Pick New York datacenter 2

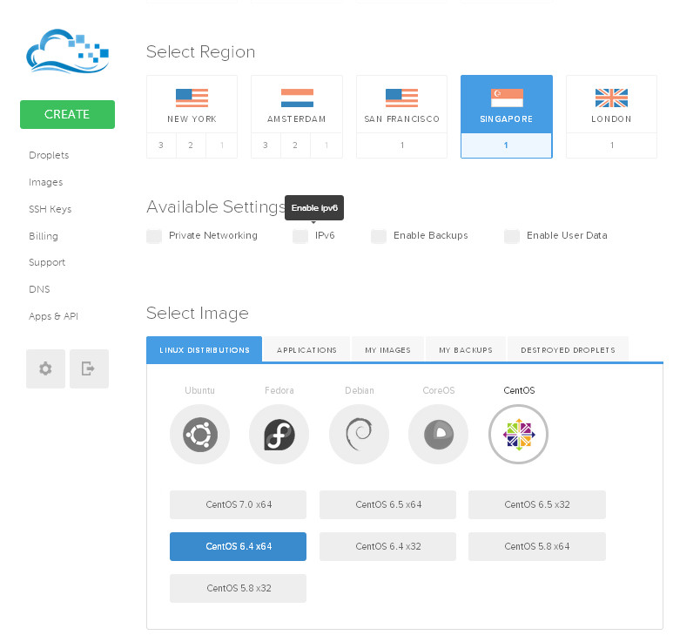pyautogui.click(x=191, y=145)
